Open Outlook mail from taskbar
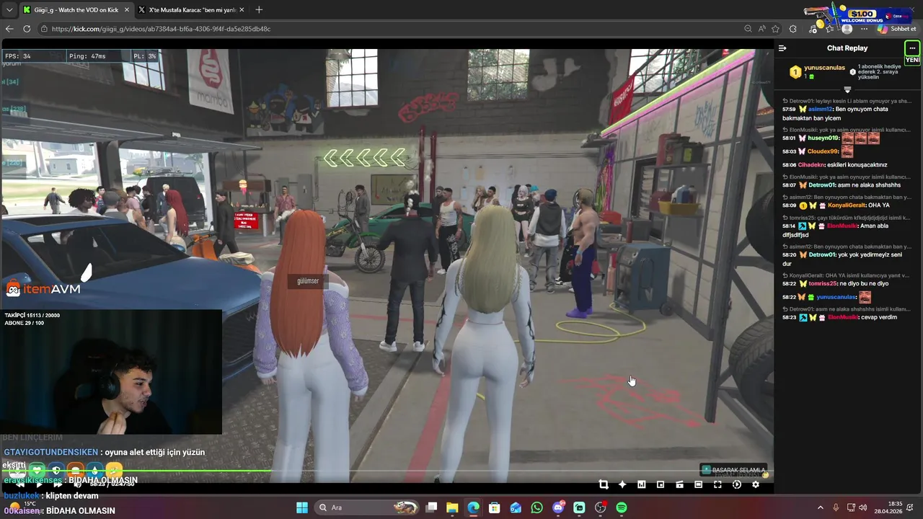The height and width of the screenshot is (519, 923). point(516,507)
